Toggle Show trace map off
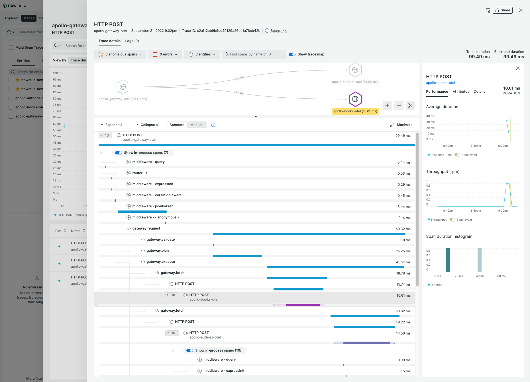 coord(292,54)
